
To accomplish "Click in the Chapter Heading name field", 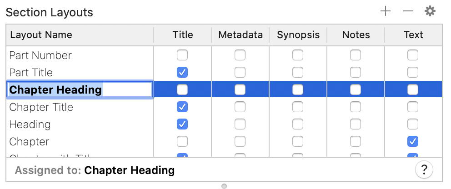I will pos(80,90).
